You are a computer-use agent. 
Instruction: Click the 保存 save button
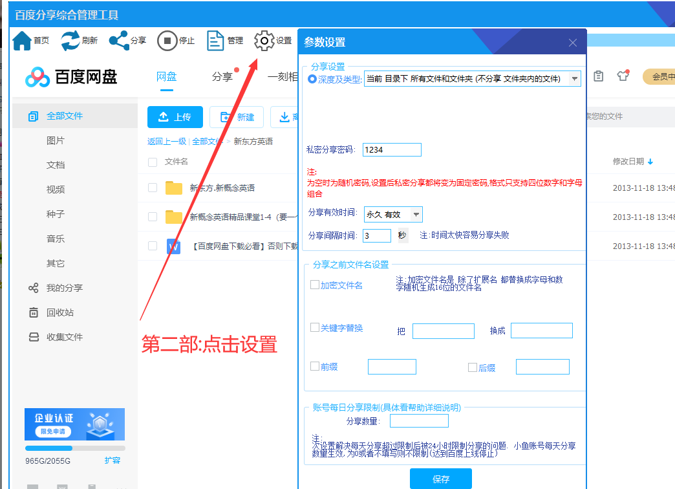tap(440, 479)
